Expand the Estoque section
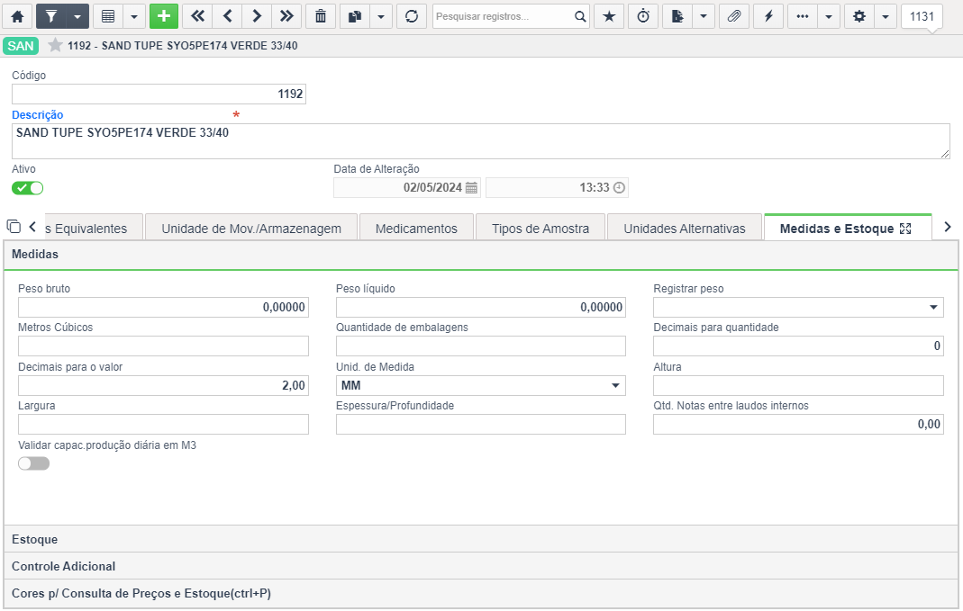 [481, 539]
